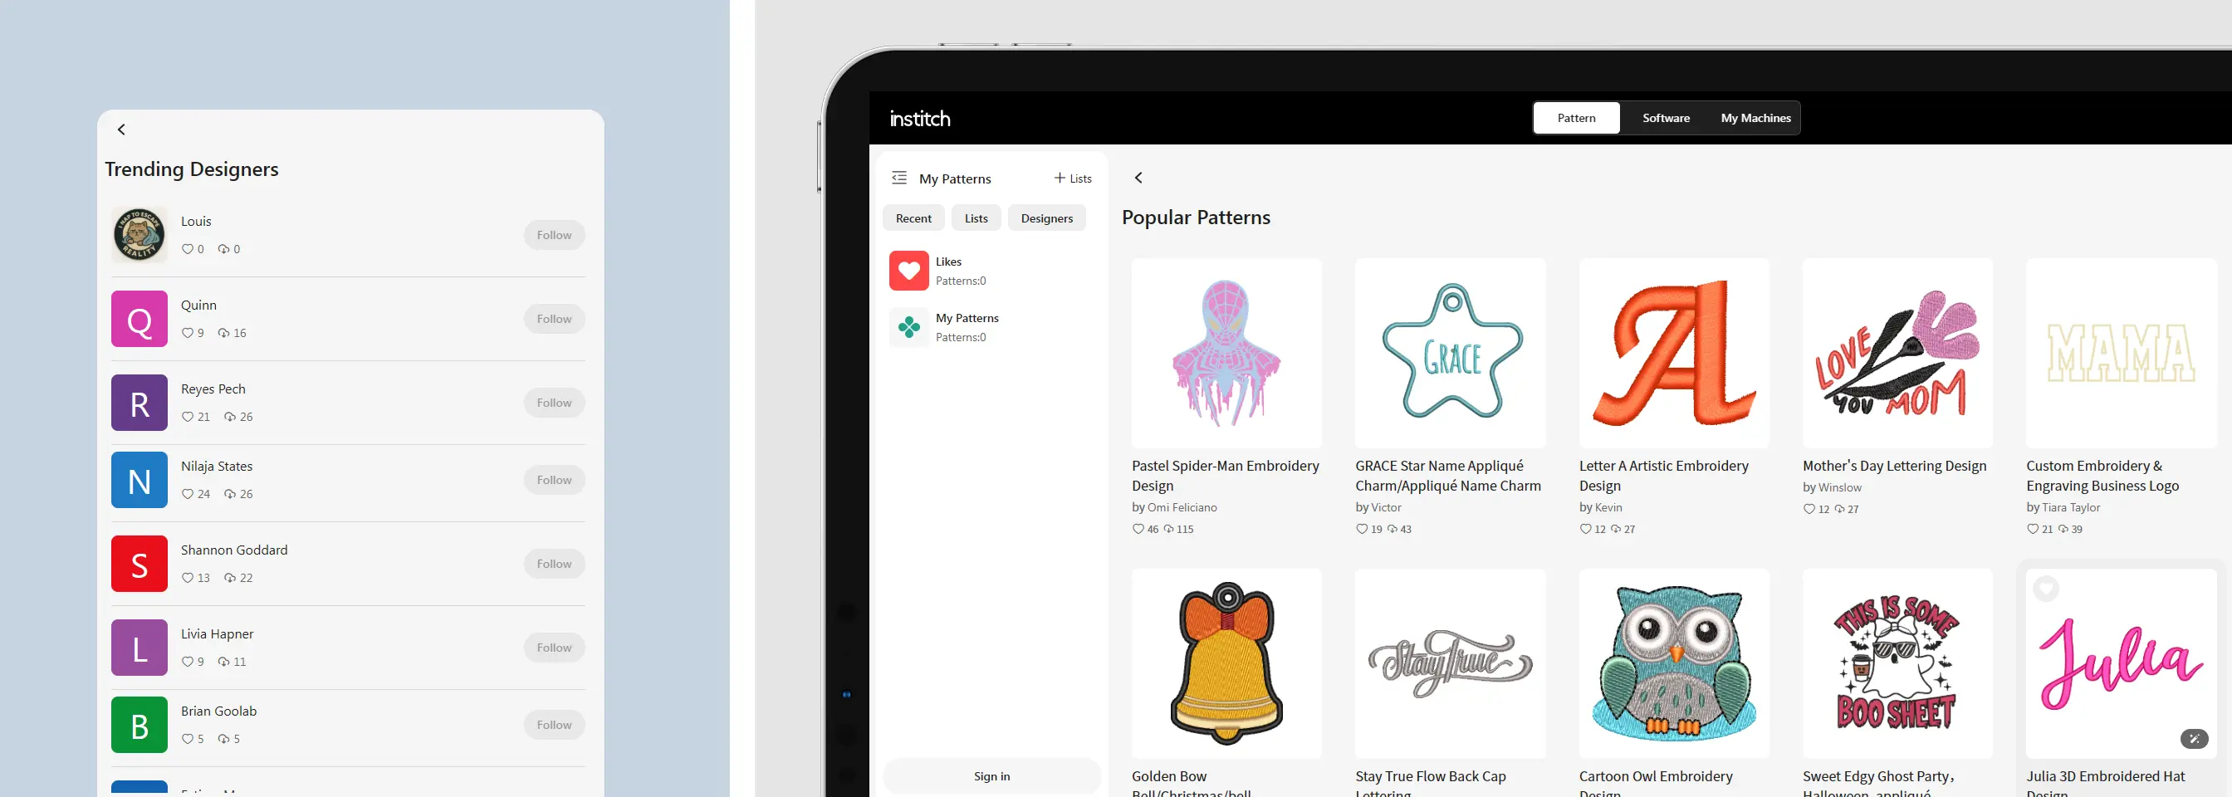Image resolution: width=2232 pixels, height=797 pixels.
Task: Open Louis designer avatar
Action: click(139, 235)
